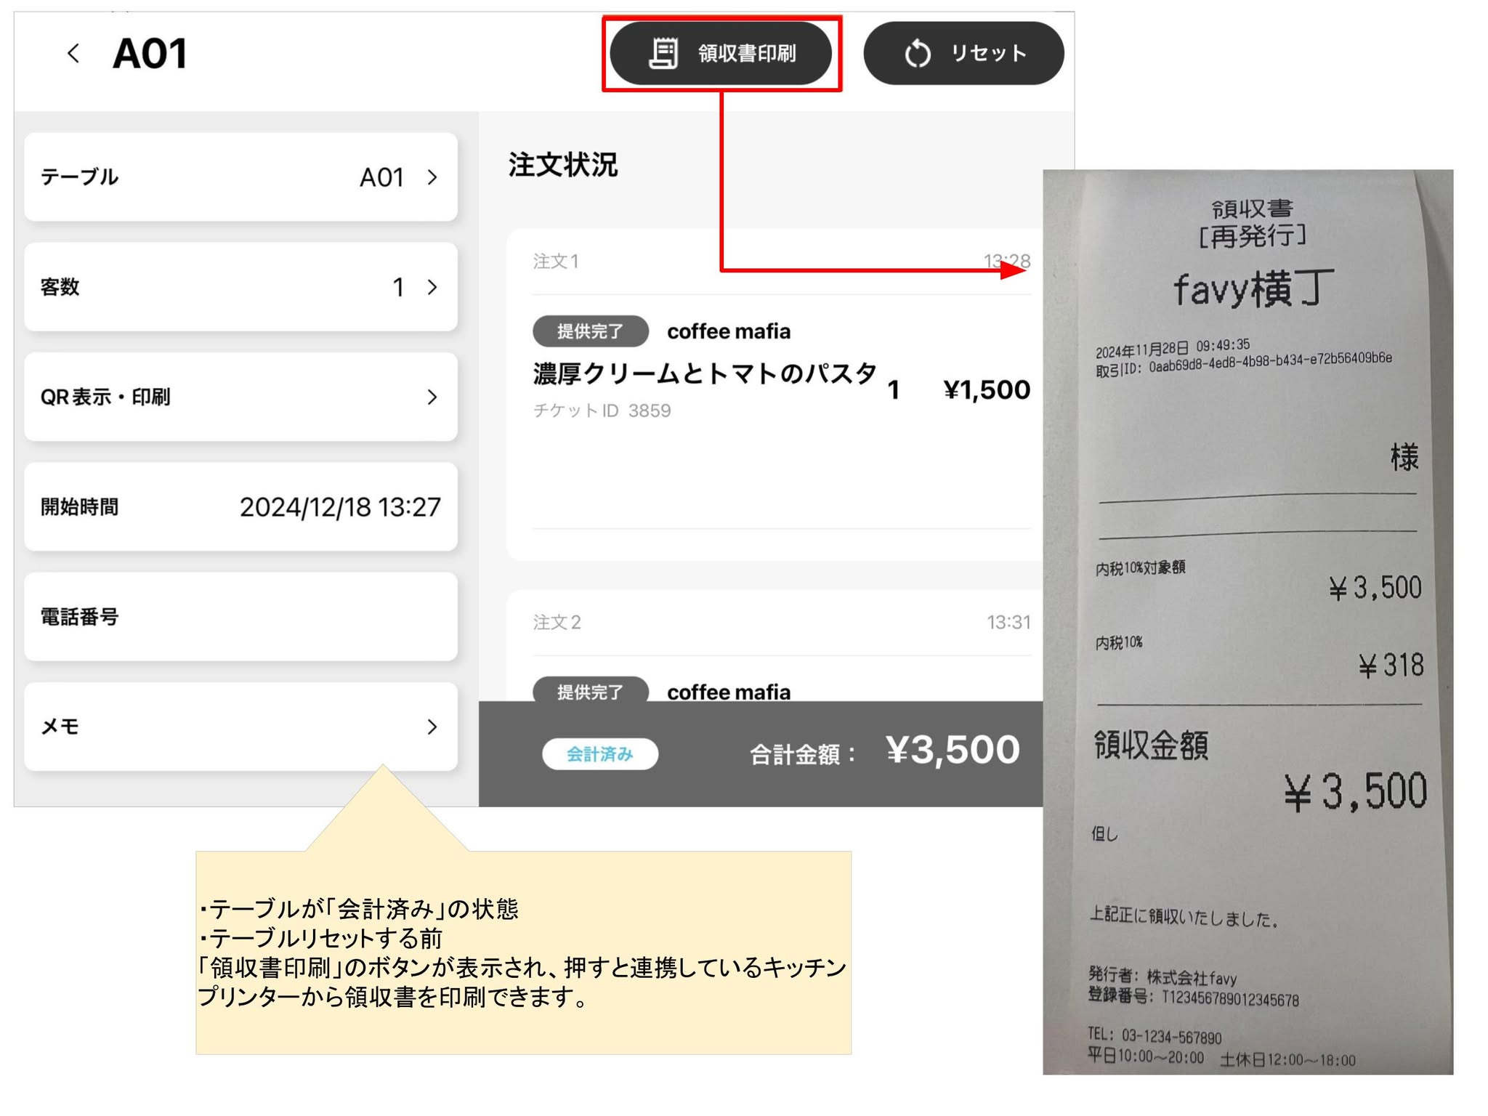
Task: Select the 濃厚クリームとトマトのパスタ item
Action: tap(704, 374)
